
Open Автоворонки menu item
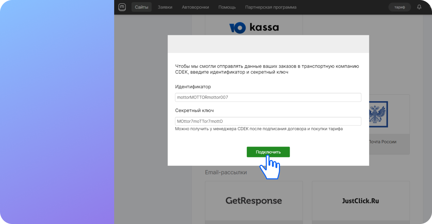(x=195, y=7)
